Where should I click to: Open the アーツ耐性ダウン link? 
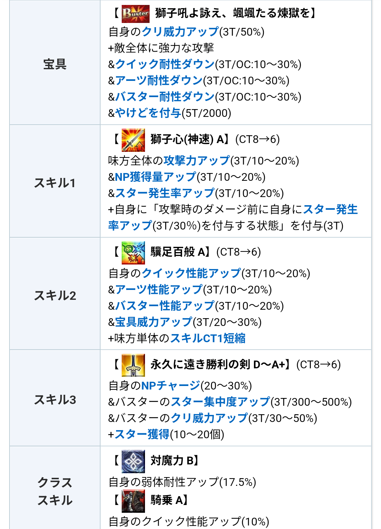coord(159,81)
